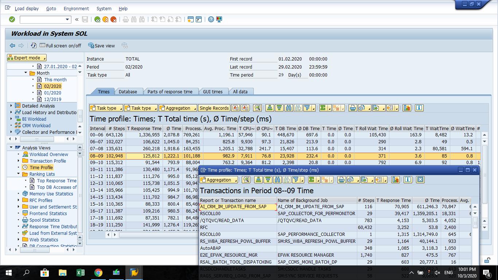Open the Environment menu
Viewport: 498px width, 280px height.
coord(76,8)
